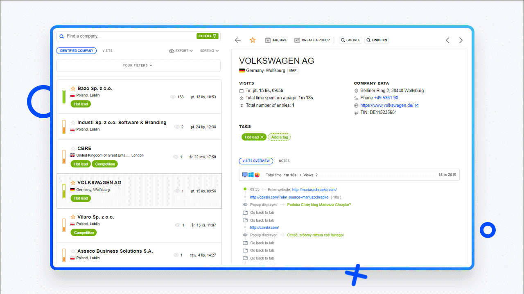Click the Competition tag on CBRE row
Viewport: 524px width, 294px height.
tap(105, 164)
